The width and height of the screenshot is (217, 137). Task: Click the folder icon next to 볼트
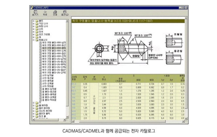point(37,21)
